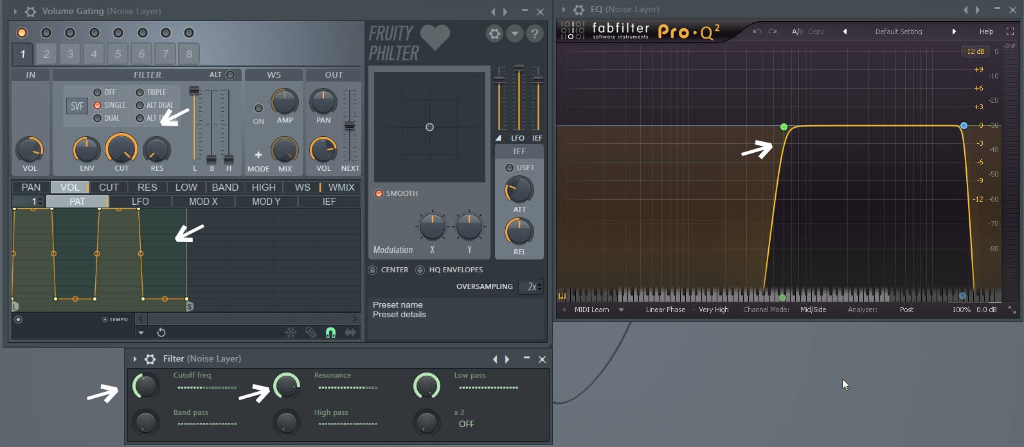The width and height of the screenshot is (1024, 447).
Task: Select filter slot 2 tab
Action: (46, 54)
